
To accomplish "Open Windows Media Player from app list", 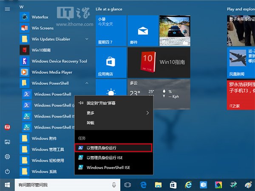I will click(52, 72).
